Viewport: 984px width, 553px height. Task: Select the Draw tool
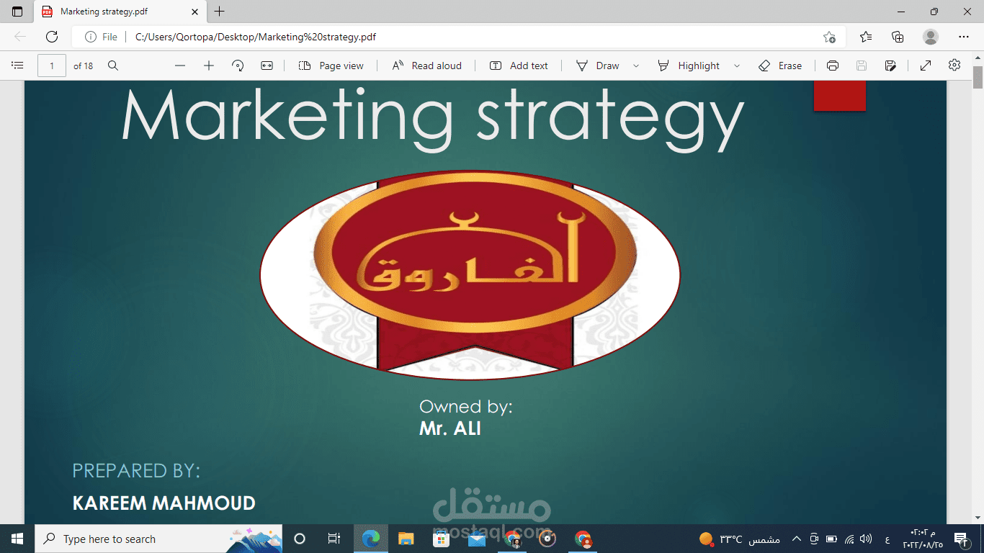coord(598,66)
